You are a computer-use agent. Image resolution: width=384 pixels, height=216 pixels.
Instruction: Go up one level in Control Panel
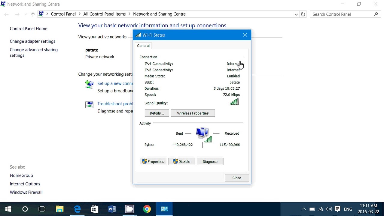pos(33,14)
